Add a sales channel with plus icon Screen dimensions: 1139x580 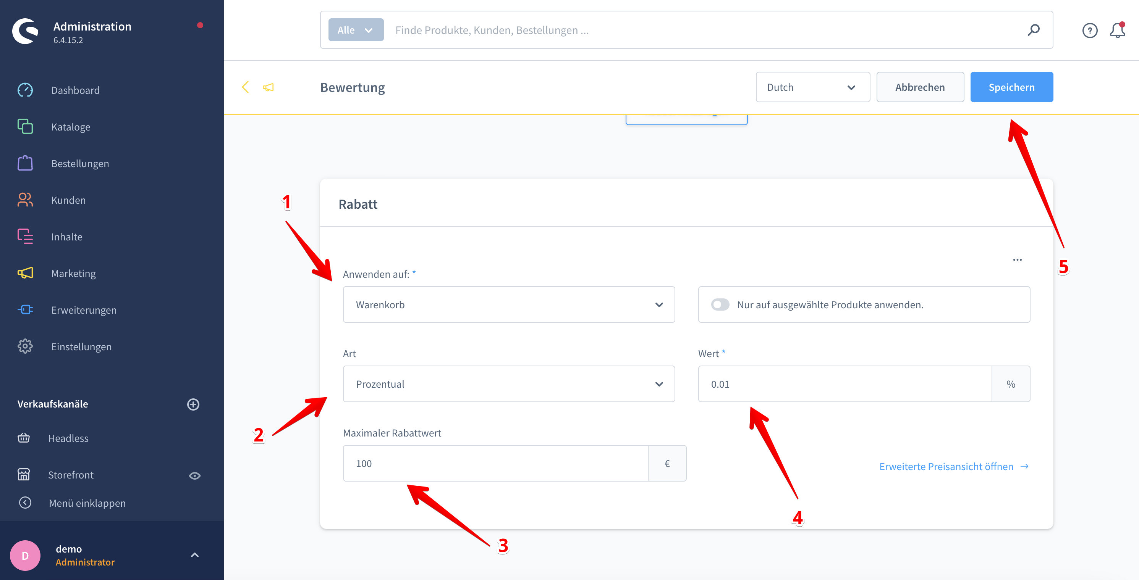(193, 404)
